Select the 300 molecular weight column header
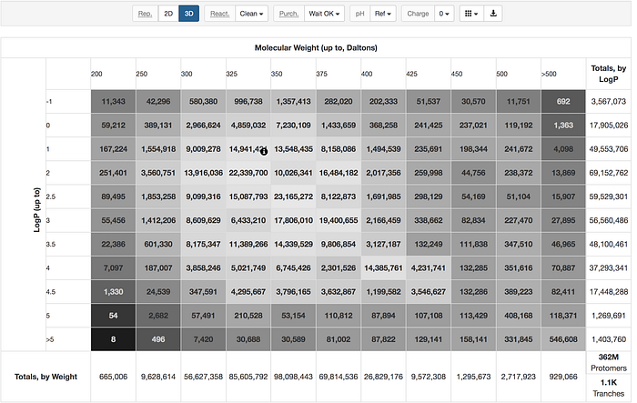The image size is (637, 403). click(203, 74)
